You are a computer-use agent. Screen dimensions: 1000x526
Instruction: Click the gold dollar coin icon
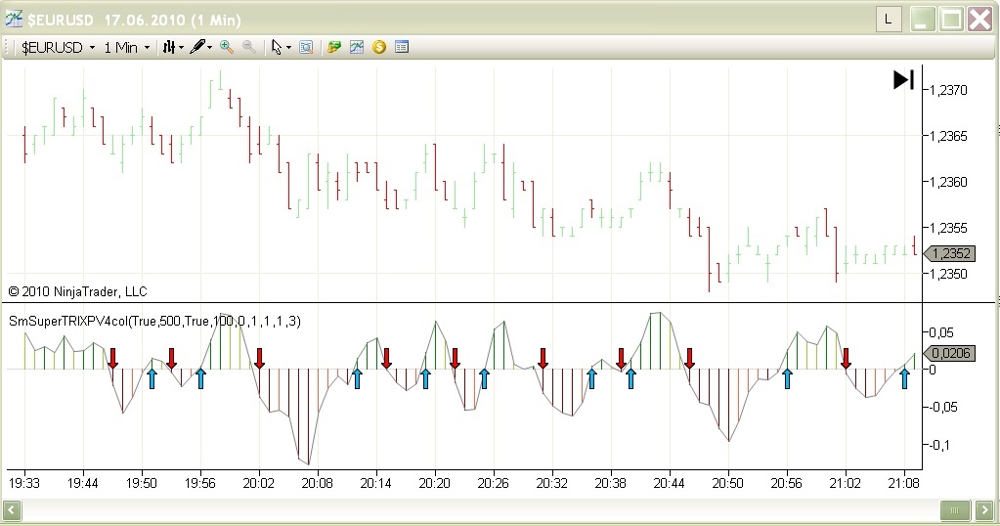(x=378, y=47)
